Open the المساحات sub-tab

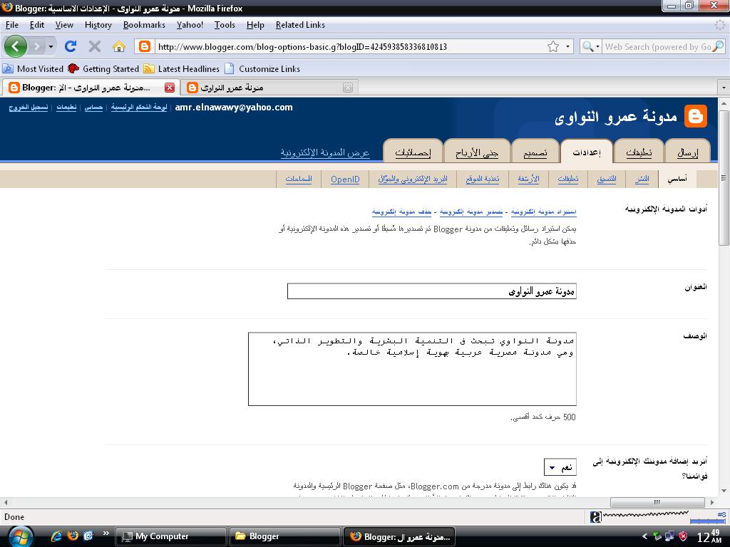click(x=299, y=179)
